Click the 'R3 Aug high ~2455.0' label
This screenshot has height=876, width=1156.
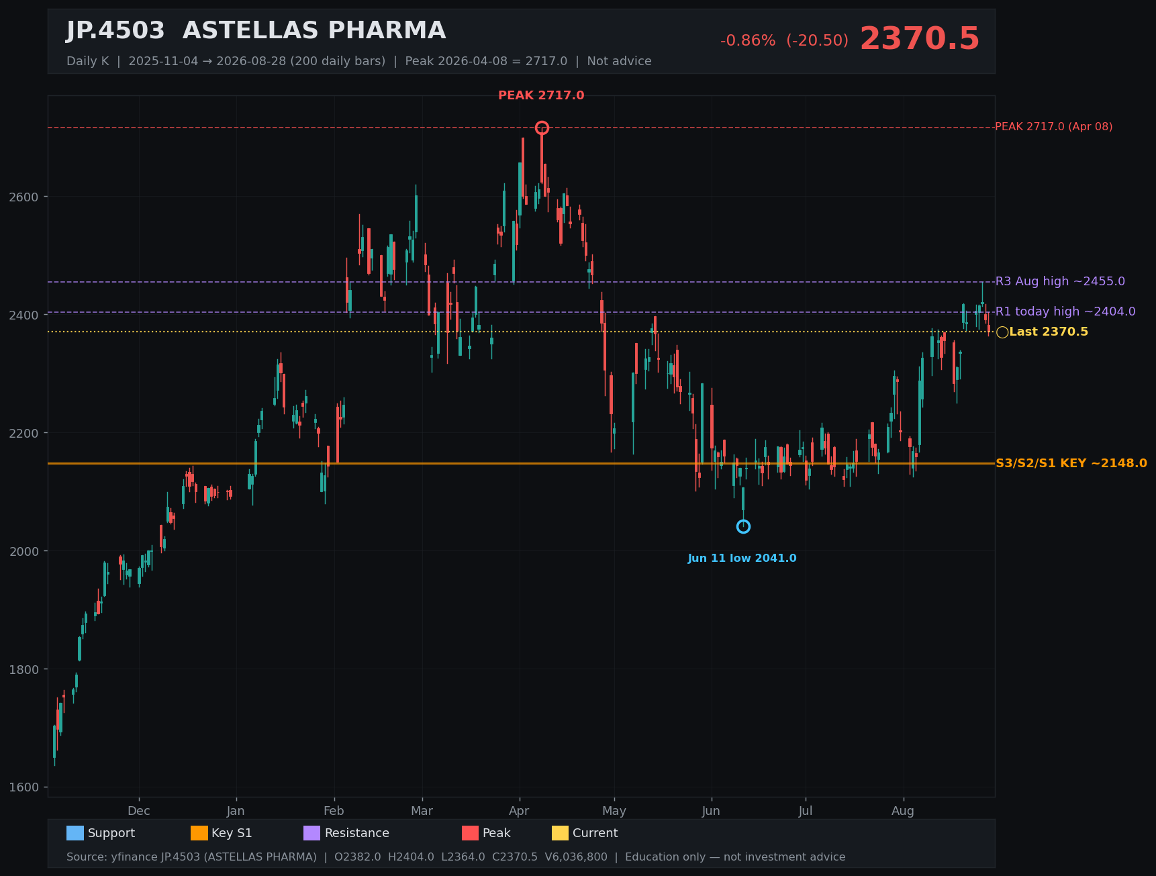click(1060, 281)
